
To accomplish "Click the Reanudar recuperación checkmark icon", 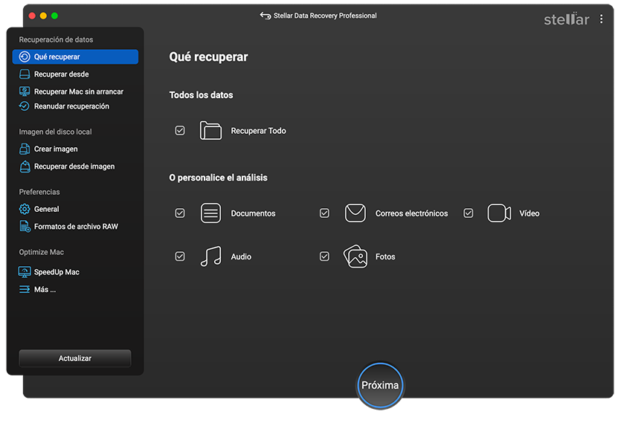I will click(25, 106).
